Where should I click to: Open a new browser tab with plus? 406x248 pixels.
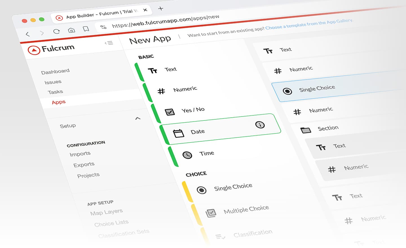[x=161, y=8]
